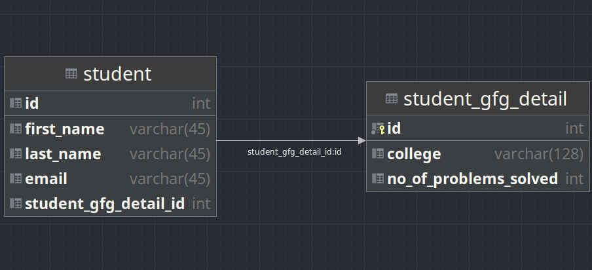
Task: Click the column icon next to college
Action: pyautogui.click(x=378, y=154)
